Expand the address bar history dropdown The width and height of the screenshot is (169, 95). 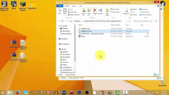(x=127, y=21)
